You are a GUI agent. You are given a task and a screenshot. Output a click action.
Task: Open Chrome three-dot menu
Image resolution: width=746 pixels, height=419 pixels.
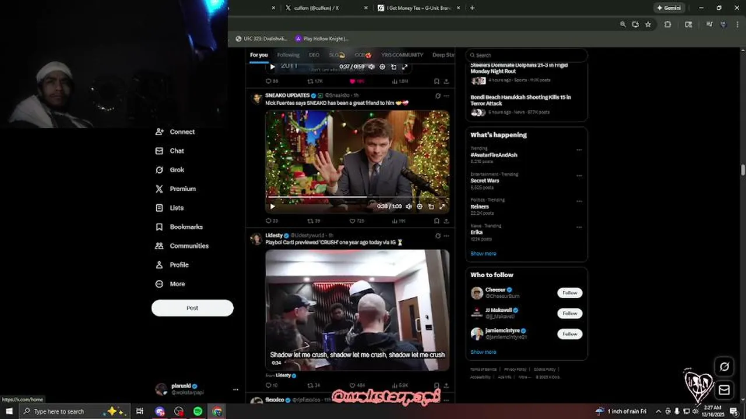(737, 24)
